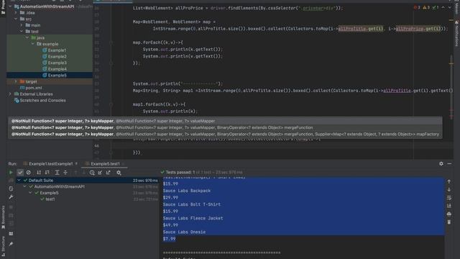This screenshot has width=460, height=259.
Task: Click 'Sauce Labs Fleece Jacket' in the console
Action: [x=193, y=218]
